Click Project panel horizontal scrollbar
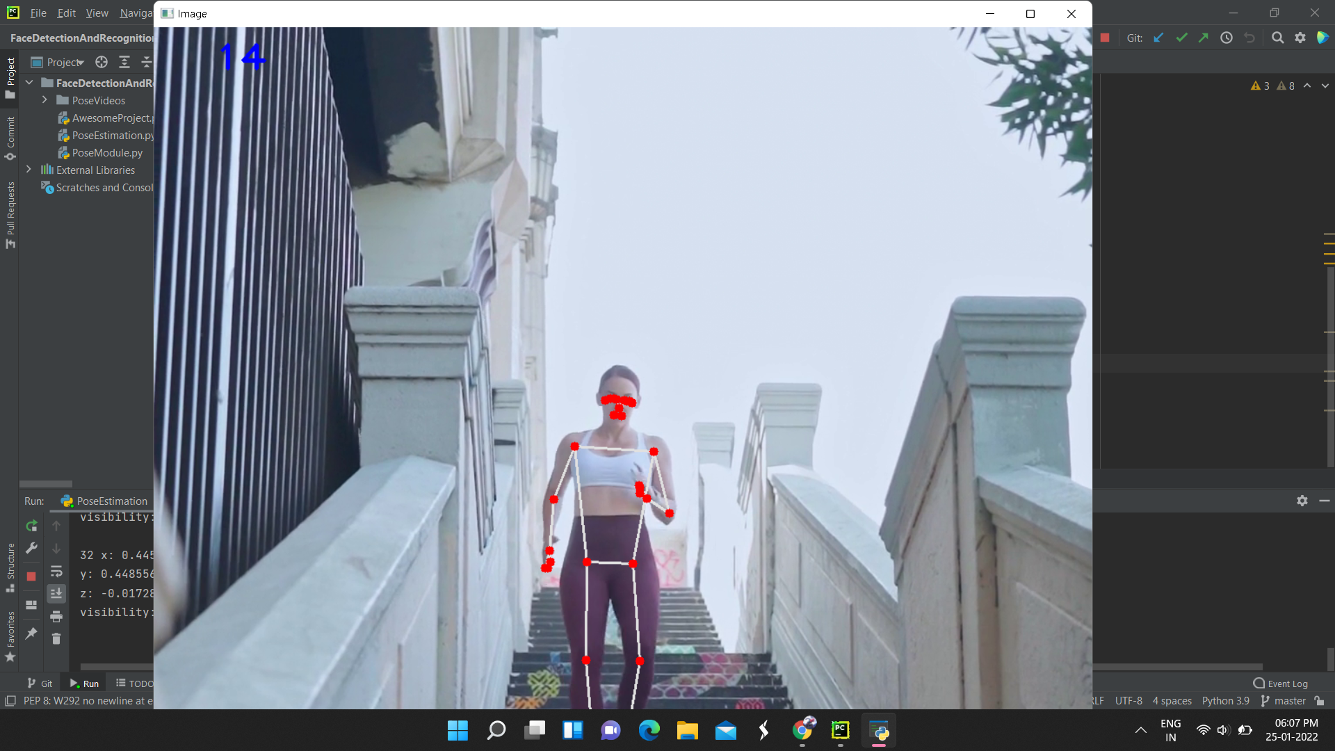The width and height of the screenshot is (1335, 751). [46, 484]
